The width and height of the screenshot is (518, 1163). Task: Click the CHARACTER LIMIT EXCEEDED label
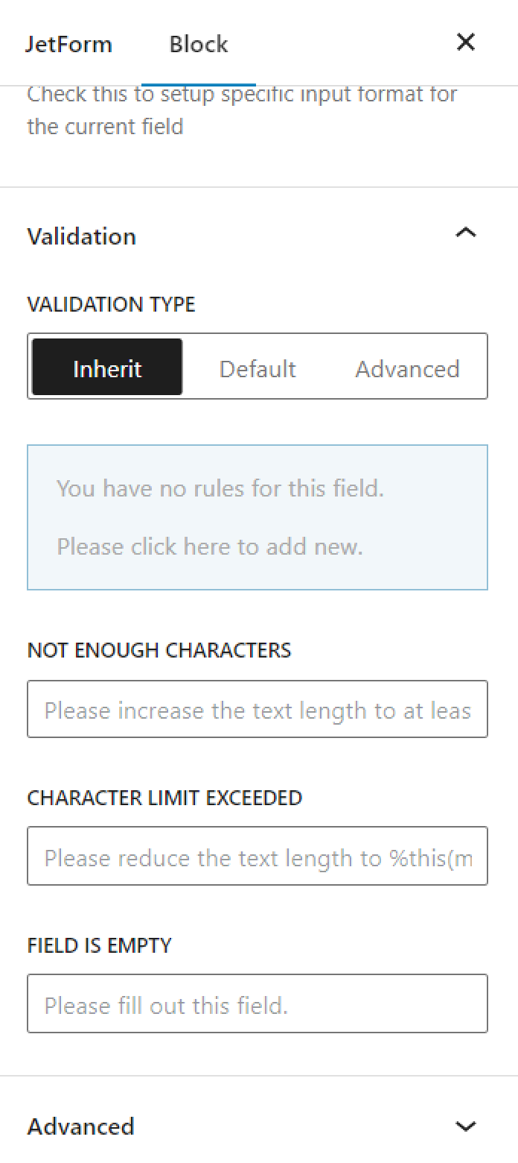[x=164, y=798]
